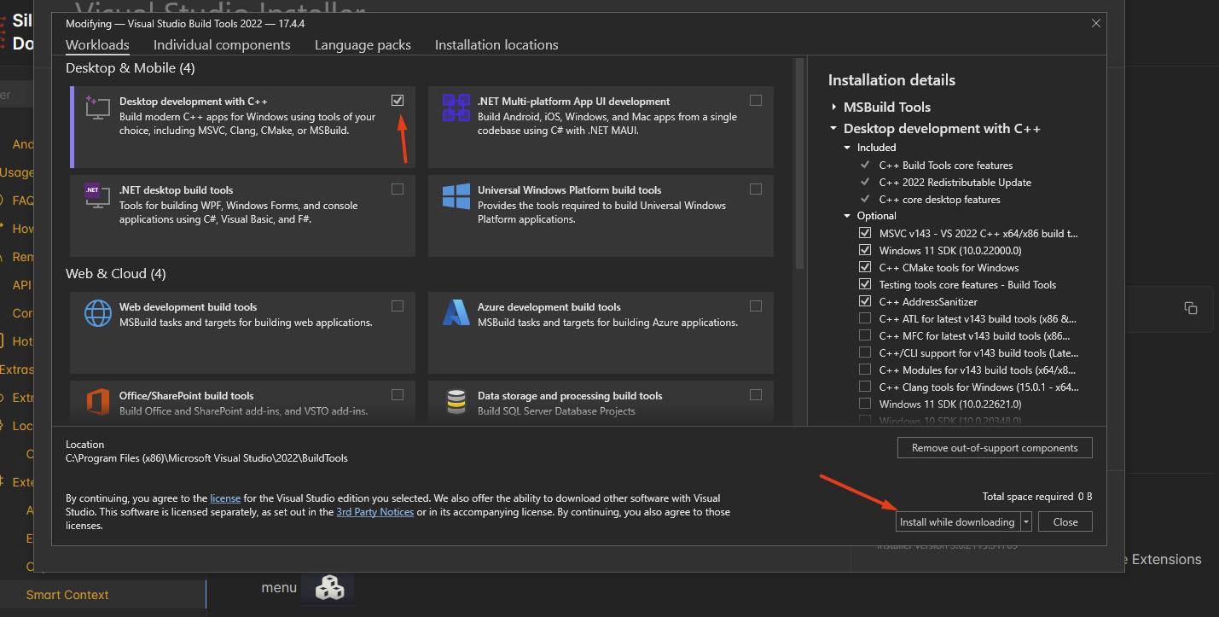This screenshot has width=1219, height=617.
Task: Open the Language packs tab
Action: [x=363, y=44]
